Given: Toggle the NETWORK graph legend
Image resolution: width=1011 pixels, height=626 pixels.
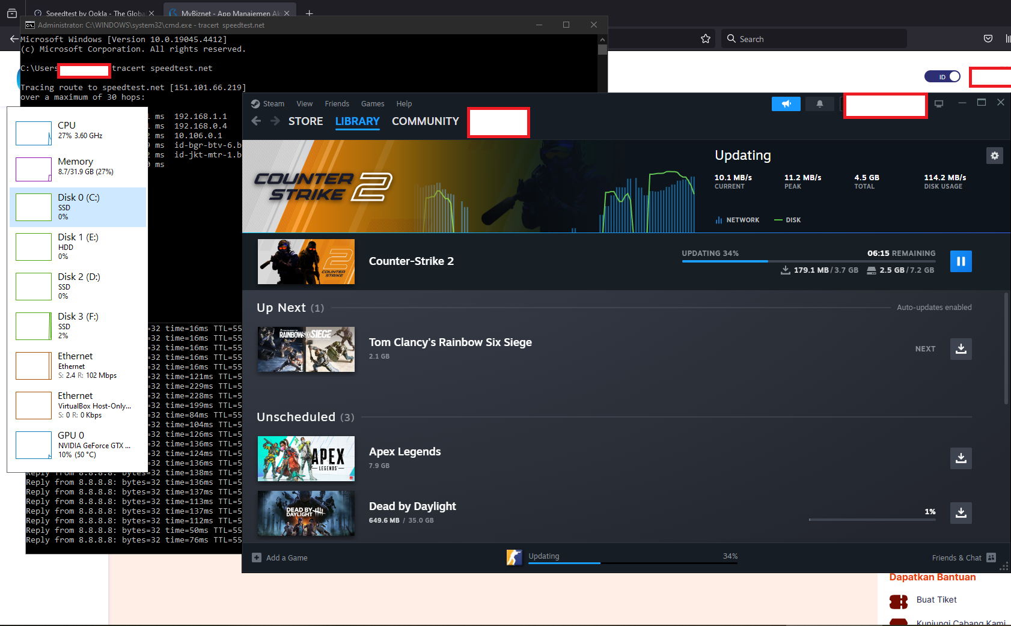Looking at the screenshot, I should (738, 219).
